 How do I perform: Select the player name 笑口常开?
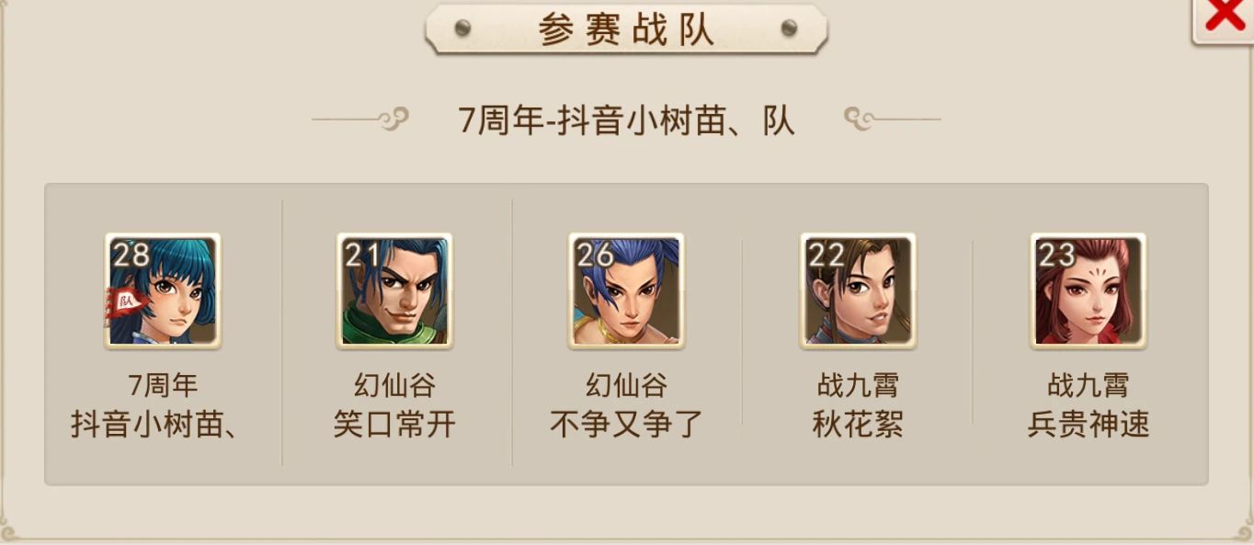point(394,425)
